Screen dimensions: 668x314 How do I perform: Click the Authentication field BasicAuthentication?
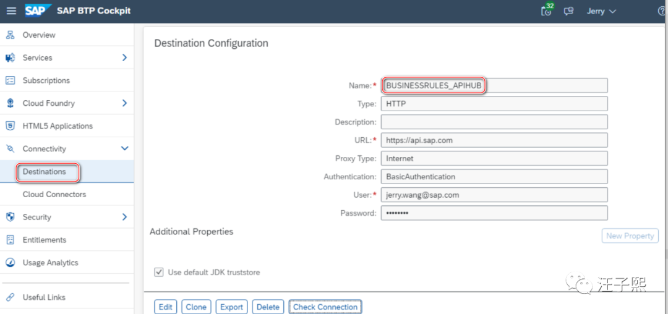[494, 177]
